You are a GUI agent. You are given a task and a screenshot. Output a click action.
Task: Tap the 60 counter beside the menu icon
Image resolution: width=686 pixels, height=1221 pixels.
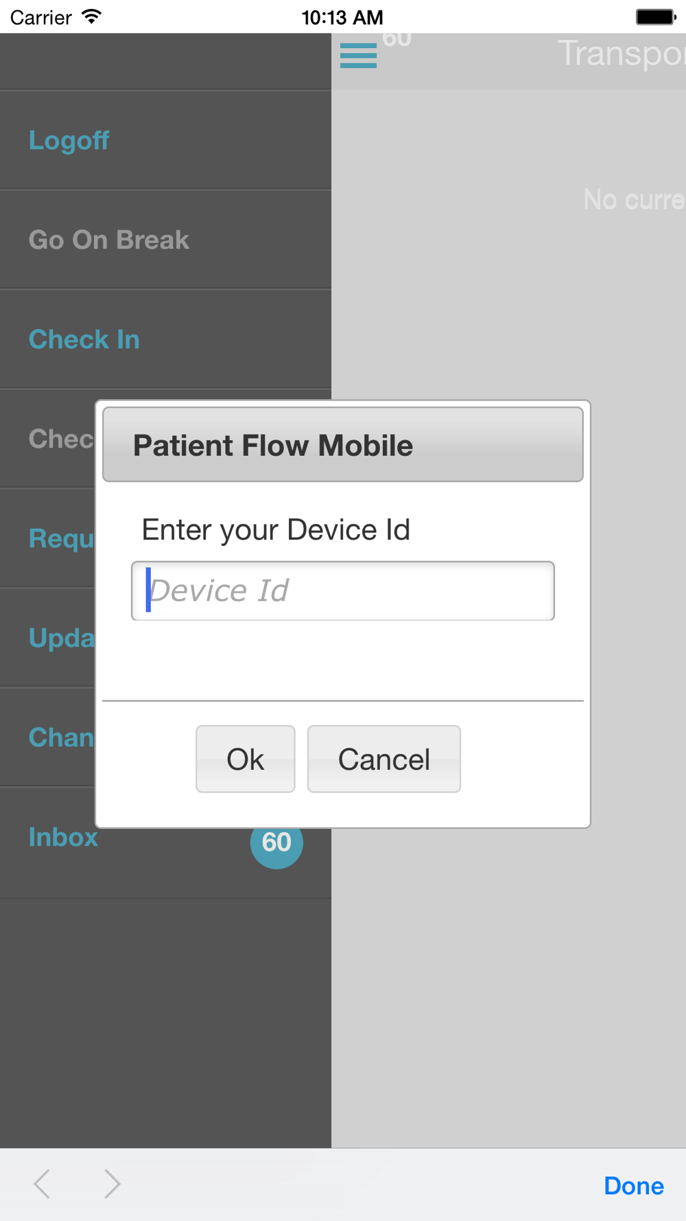pos(397,40)
